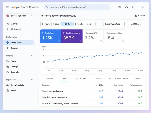Select the 28 days date range
Screen dimensions: 151x113
67,24
